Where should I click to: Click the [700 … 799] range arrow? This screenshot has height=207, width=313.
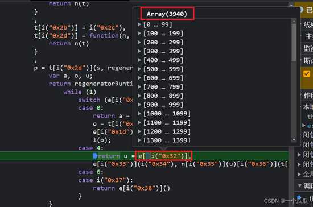[x=139, y=87]
